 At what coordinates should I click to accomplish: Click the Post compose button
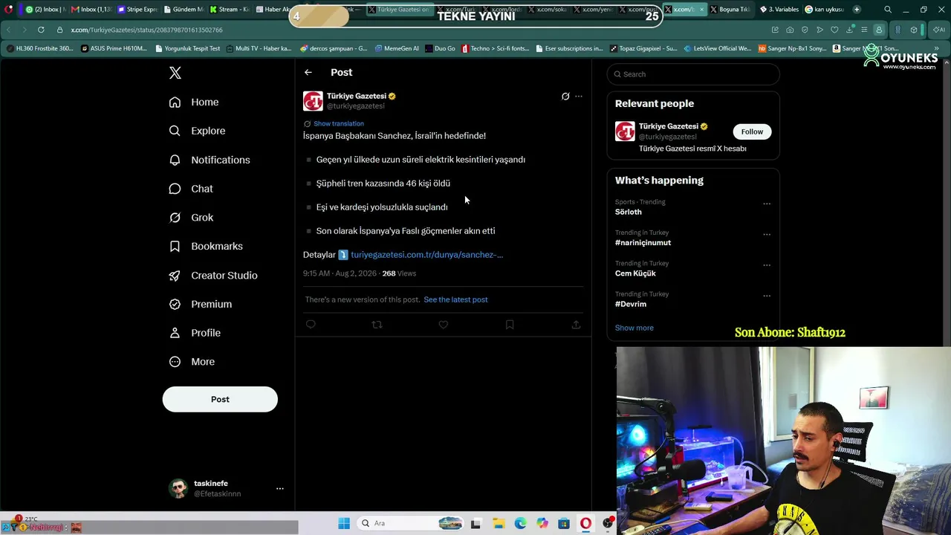[220, 399]
